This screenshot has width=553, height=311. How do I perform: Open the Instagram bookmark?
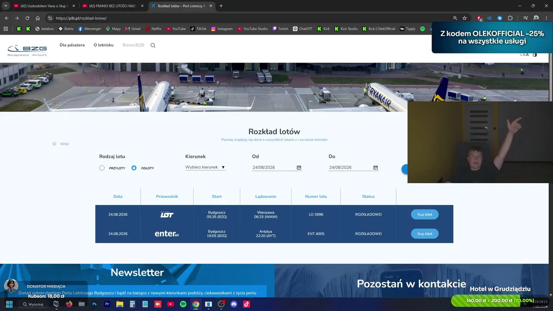[x=222, y=29]
